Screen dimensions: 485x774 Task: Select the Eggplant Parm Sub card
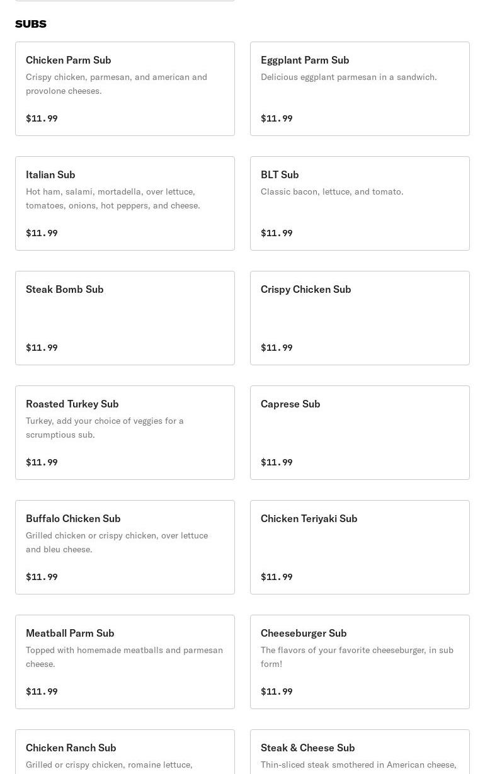pos(360,89)
